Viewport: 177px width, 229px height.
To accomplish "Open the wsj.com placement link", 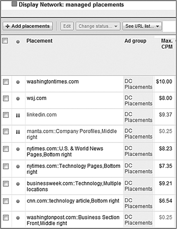I will (x=37, y=98).
